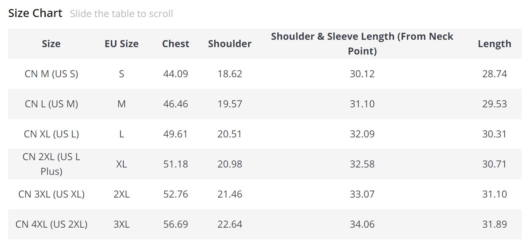This screenshot has height=243, width=531.
Task: Click the chest value 44.09
Action: (x=175, y=74)
